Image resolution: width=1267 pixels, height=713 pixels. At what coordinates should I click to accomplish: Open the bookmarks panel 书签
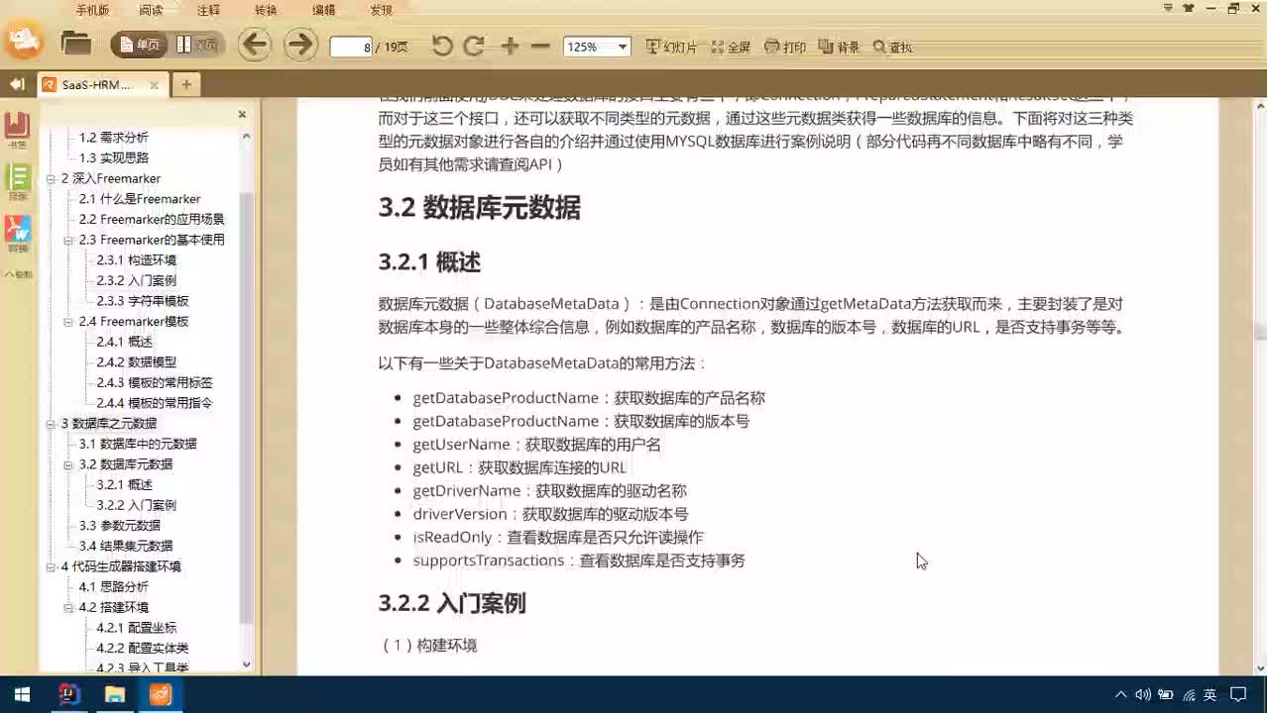(18, 130)
